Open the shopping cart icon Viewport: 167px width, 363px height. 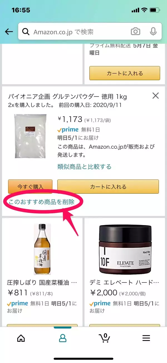[104, 338]
